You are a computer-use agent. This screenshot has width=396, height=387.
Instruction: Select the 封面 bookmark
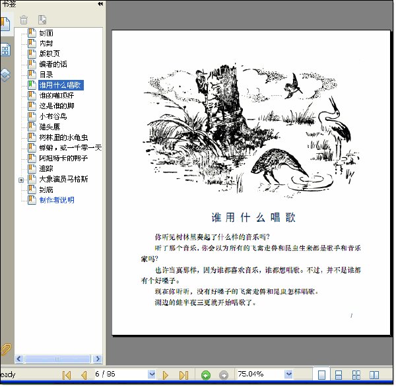point(46,33)
